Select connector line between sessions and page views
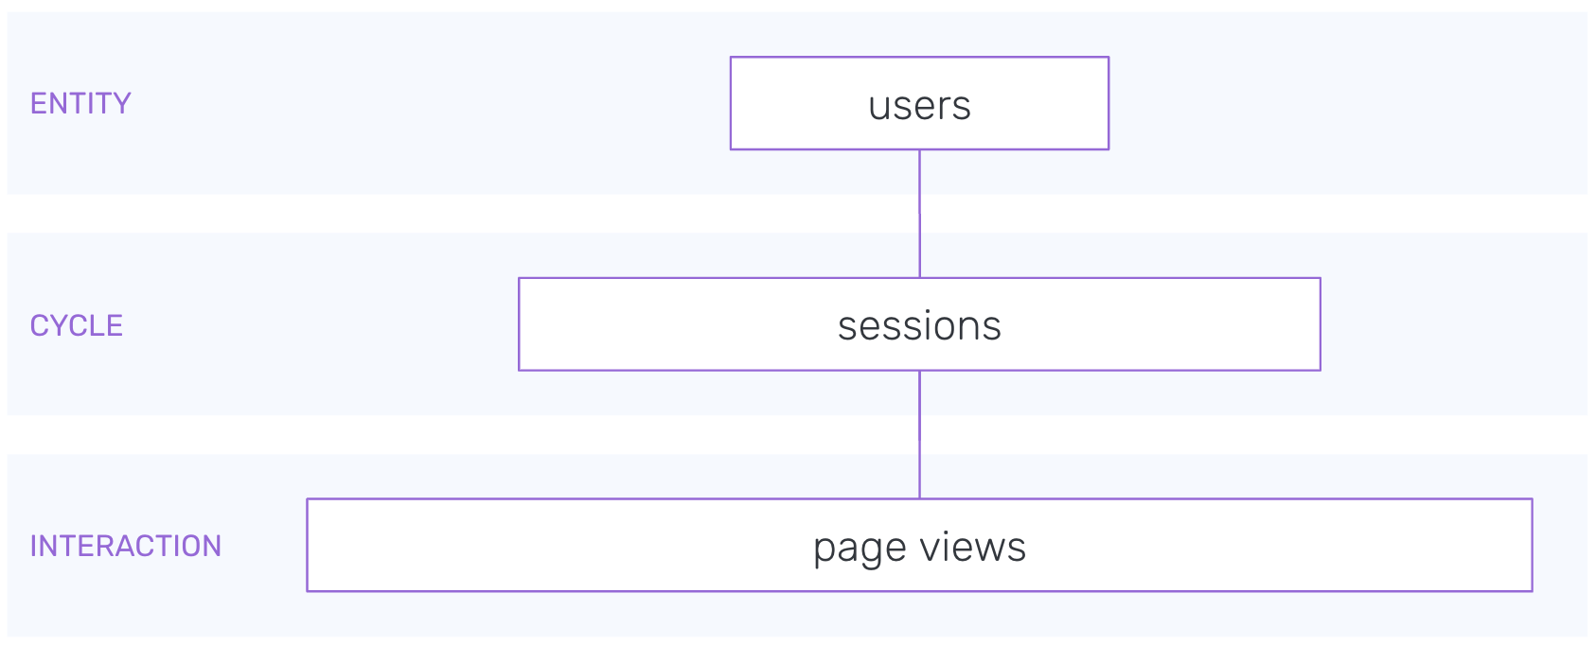The width and height of the screenshot is (1596, 645). click(x=919, y=434)
